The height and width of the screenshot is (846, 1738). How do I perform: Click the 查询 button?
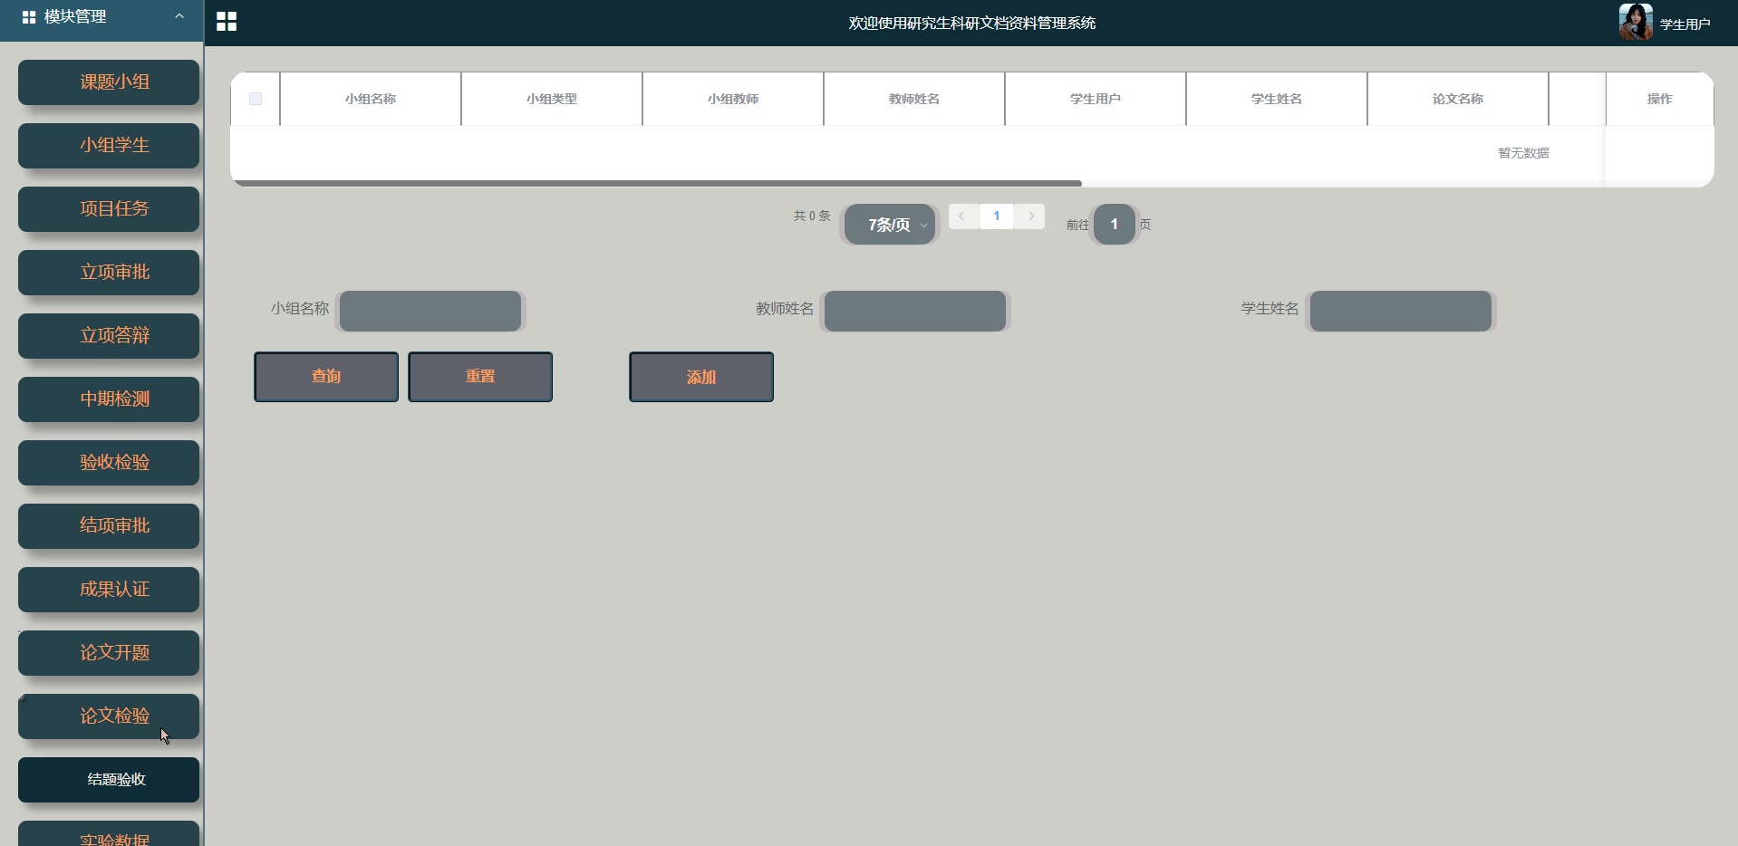click(326, 377)
